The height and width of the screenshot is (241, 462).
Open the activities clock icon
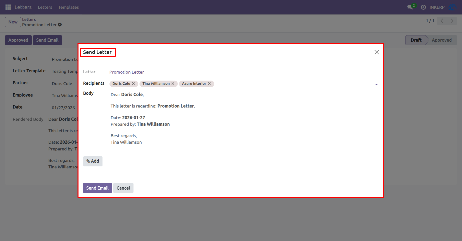coord(423,7)
